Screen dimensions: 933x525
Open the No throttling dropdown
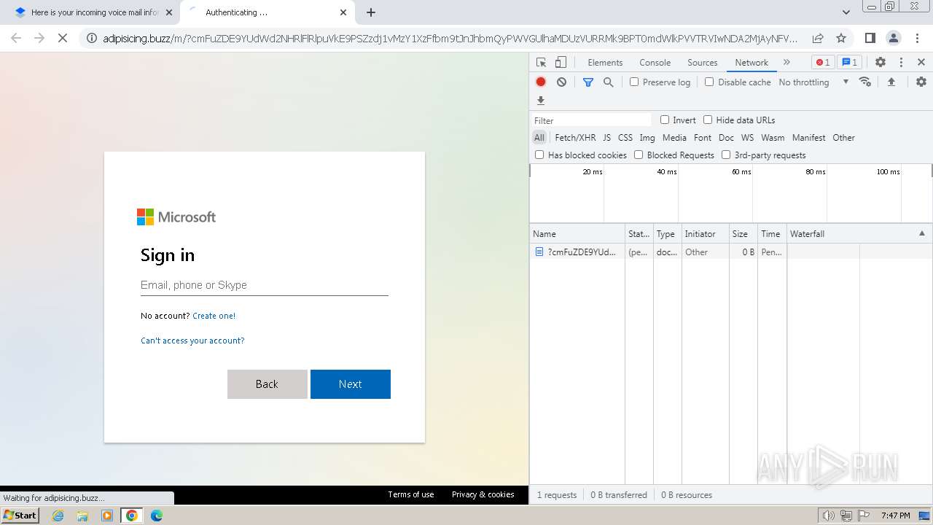point(813,82)
